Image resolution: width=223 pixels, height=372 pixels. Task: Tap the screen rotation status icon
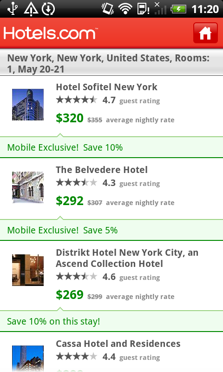click(108, 9)
